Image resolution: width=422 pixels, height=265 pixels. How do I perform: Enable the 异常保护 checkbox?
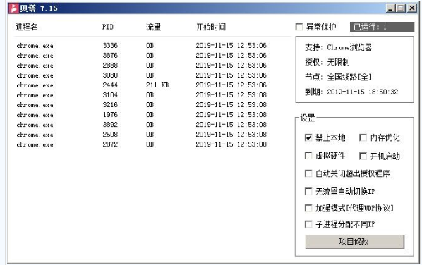point(299,27)
